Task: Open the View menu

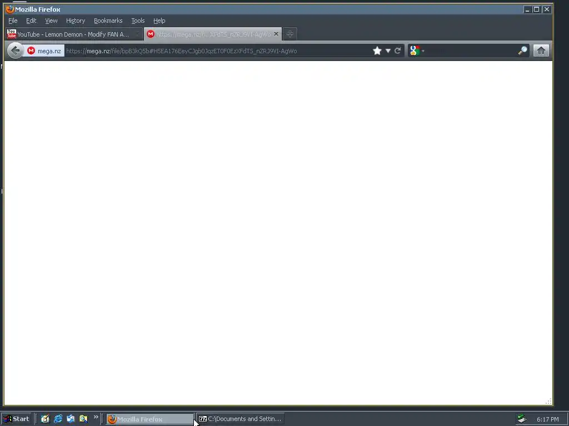Action: [x=51, y=21]
